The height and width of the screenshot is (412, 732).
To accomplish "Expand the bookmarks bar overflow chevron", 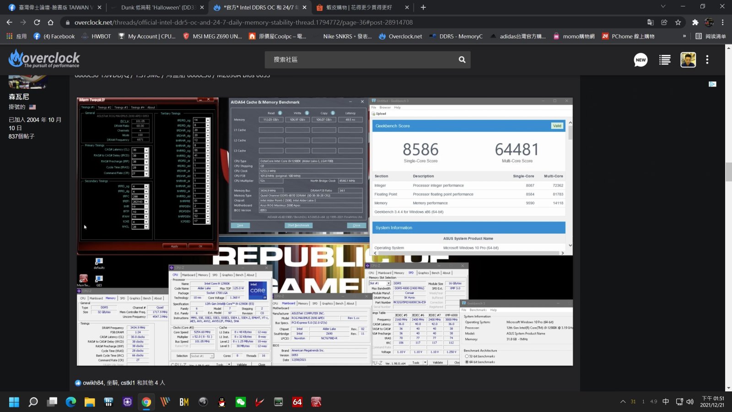I will tap(684, 36).
